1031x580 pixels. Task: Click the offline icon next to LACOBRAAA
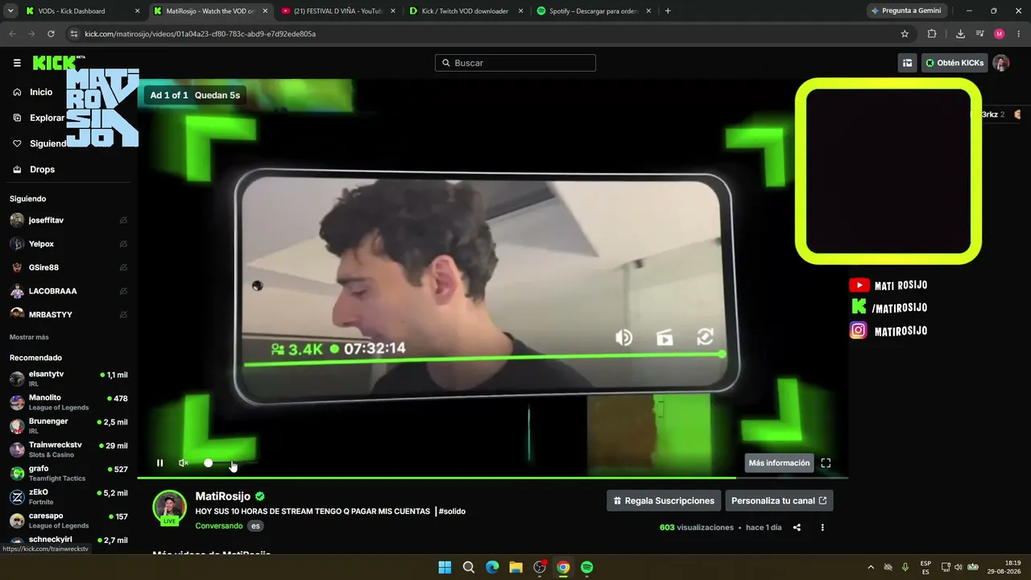click(x=123, y=291)
